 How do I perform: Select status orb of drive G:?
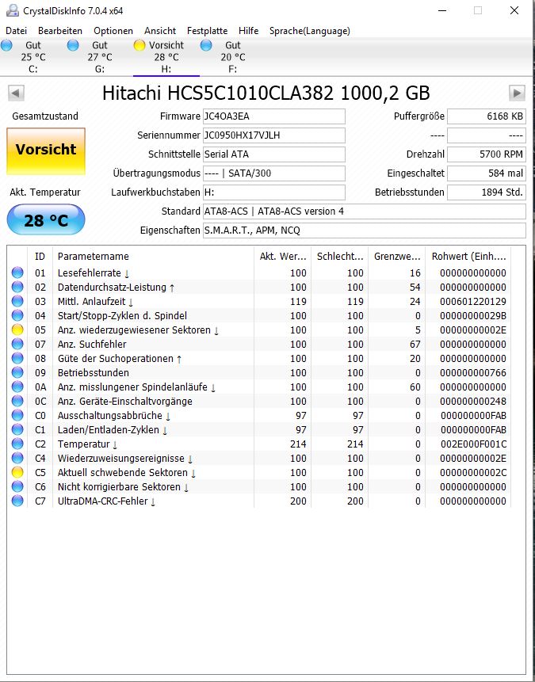(73, 45)
